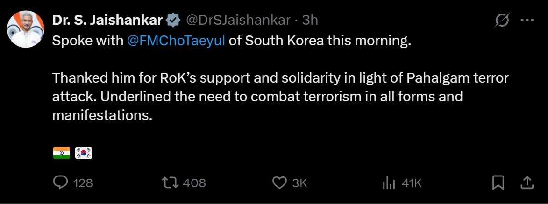Image resolution: width=548 pixels, height=204 pixels.
Task: Open the tweet via the 3h timestamp
Action: [310, 21]
